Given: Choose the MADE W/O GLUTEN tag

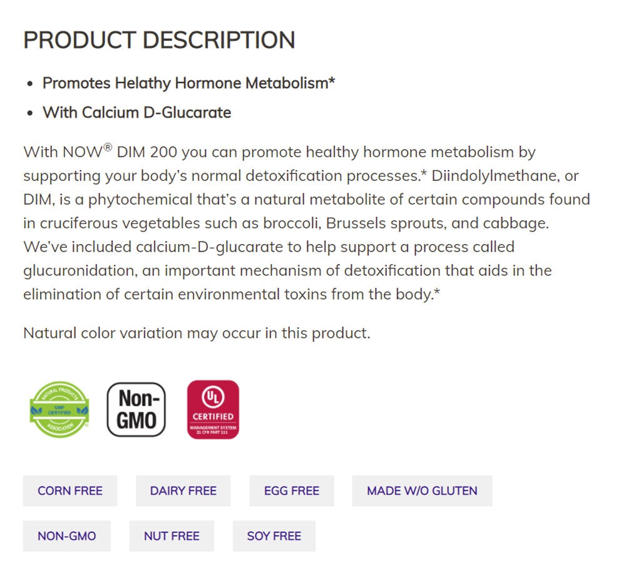Looking at the screenshot, I should coord(421,491).
